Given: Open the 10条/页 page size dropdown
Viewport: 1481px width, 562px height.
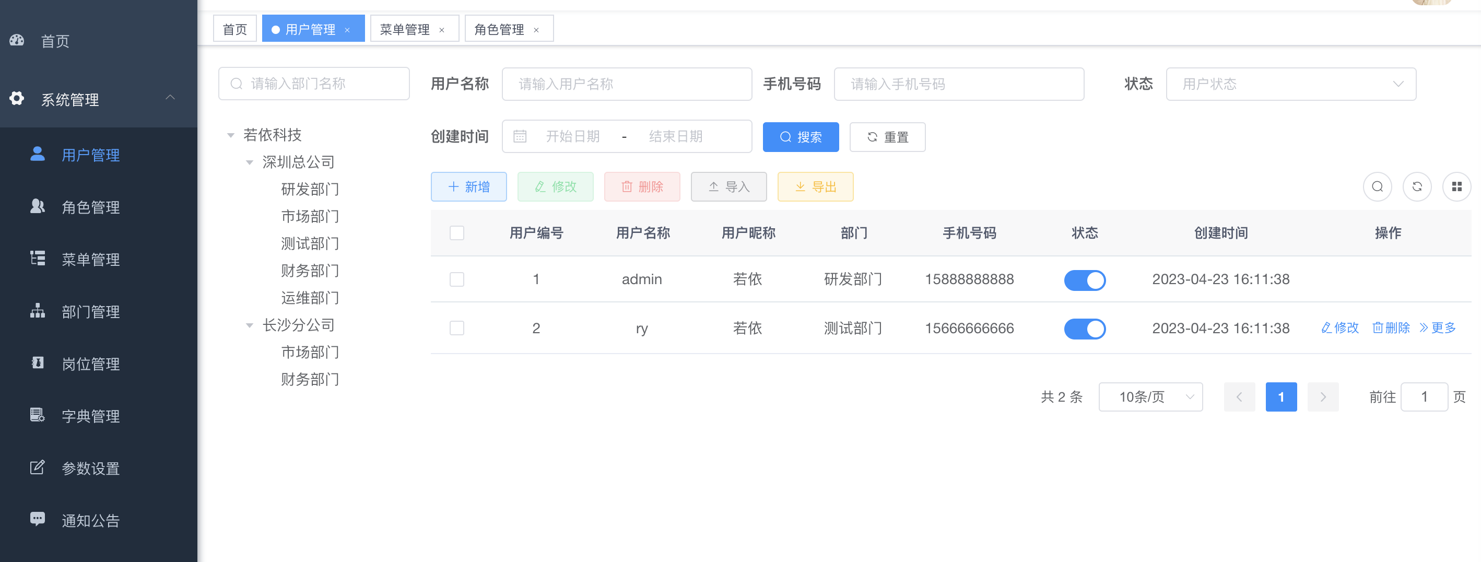Looking at the screenshot, I should coord(1150,397).
